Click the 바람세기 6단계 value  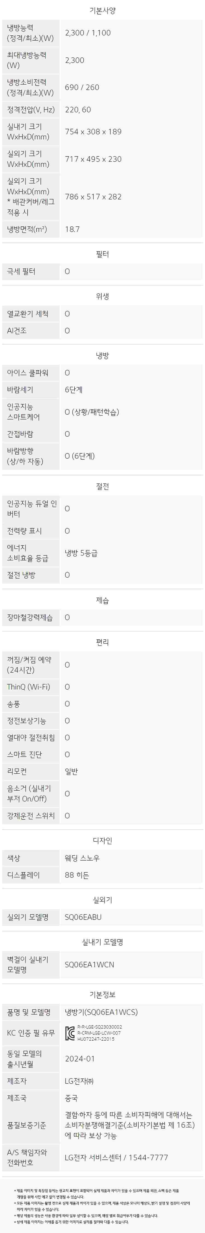(74, 390)
